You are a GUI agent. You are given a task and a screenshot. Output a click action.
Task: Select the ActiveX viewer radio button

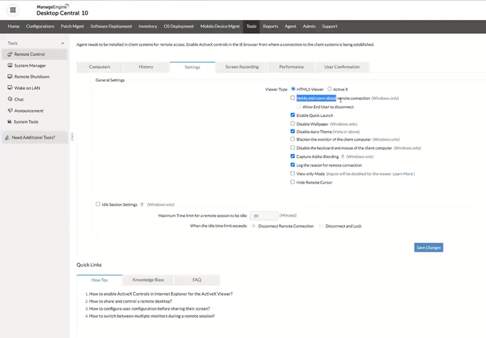pos(330,89)
